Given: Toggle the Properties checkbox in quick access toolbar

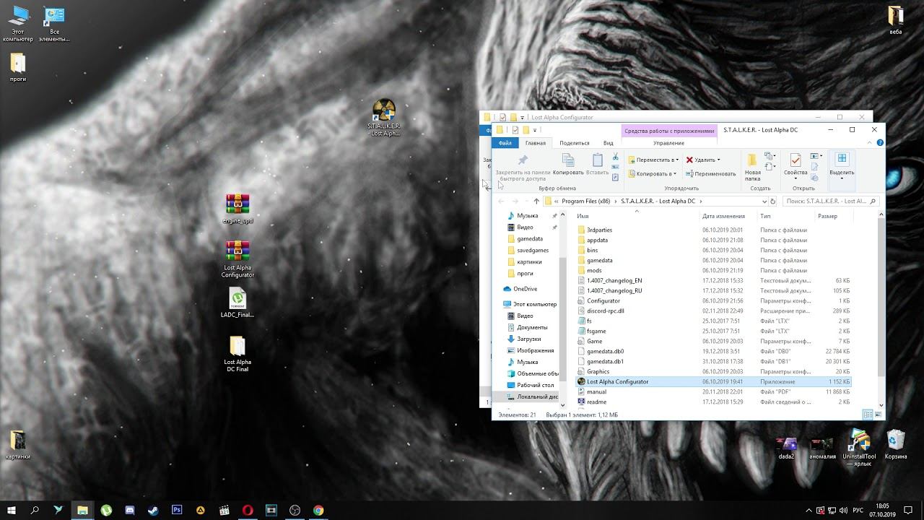Looking at the screenshot, I should click(x=515, y=130).
